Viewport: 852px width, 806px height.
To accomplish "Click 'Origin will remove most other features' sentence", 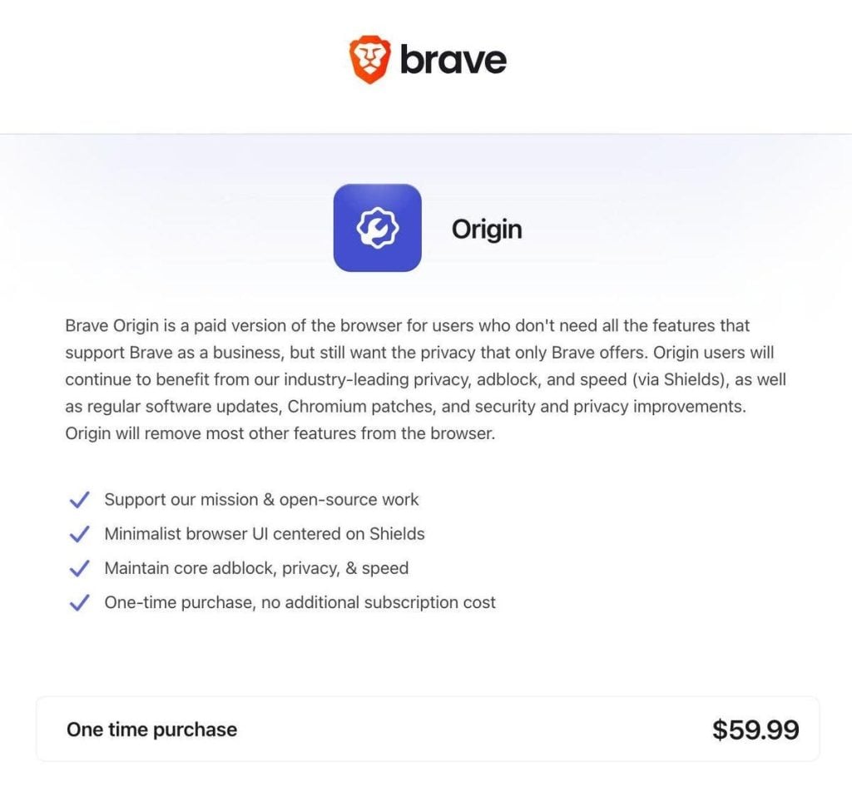I will coord(280,434).
